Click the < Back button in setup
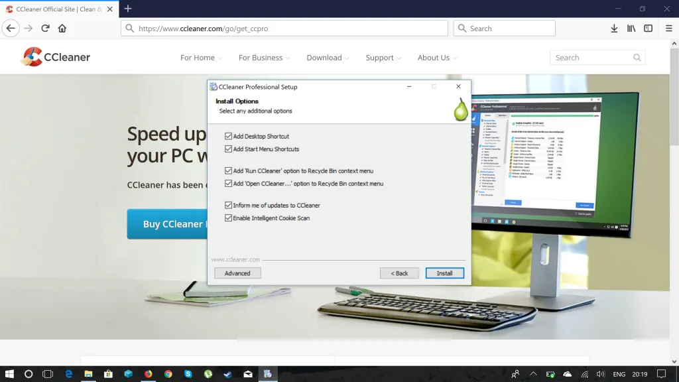Viewport: 679px width, 382px height. [x=399, y=273]
